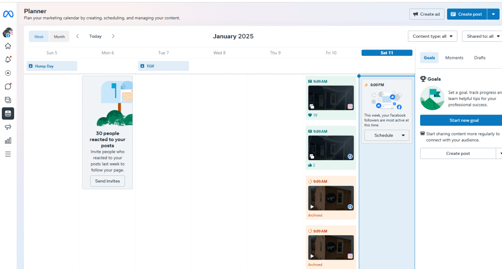The width and height of the screenshot is (502, 269).
Task: Switch calendar to Month view
Action: pos(59,37)
